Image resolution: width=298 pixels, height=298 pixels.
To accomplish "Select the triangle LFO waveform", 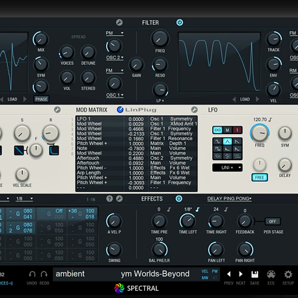I will point(228,142).
